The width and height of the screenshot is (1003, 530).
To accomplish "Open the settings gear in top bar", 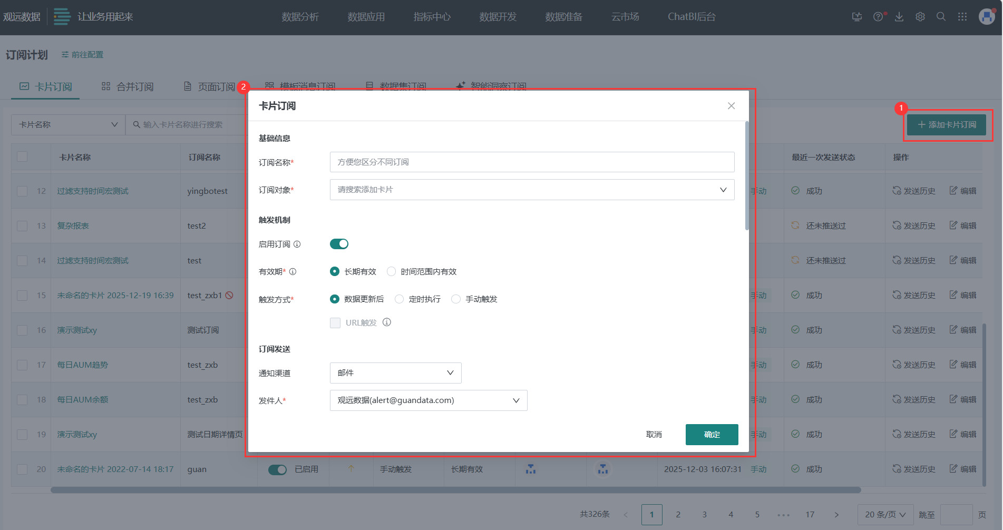I will click(x=920, y=17).
